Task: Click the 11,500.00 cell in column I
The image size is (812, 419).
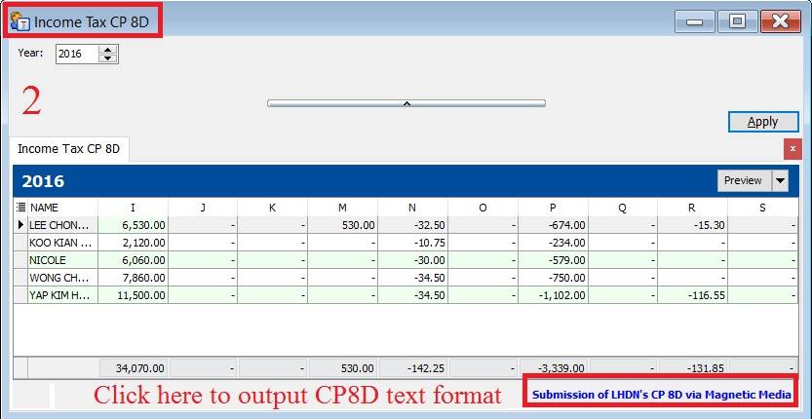Action: pos(134,295)
